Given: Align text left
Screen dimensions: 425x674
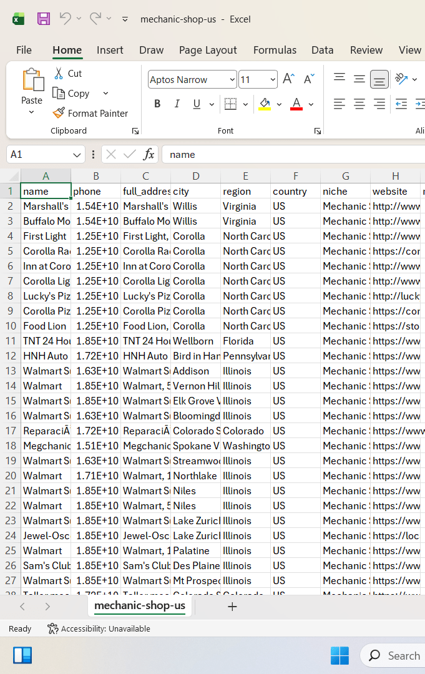Looking at the screenshot, I should [x=340, y=104].
